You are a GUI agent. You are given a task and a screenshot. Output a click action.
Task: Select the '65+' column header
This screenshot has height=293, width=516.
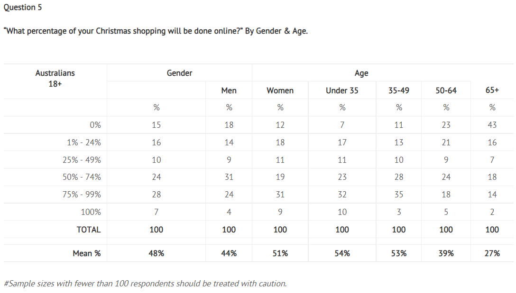[492, 90]
